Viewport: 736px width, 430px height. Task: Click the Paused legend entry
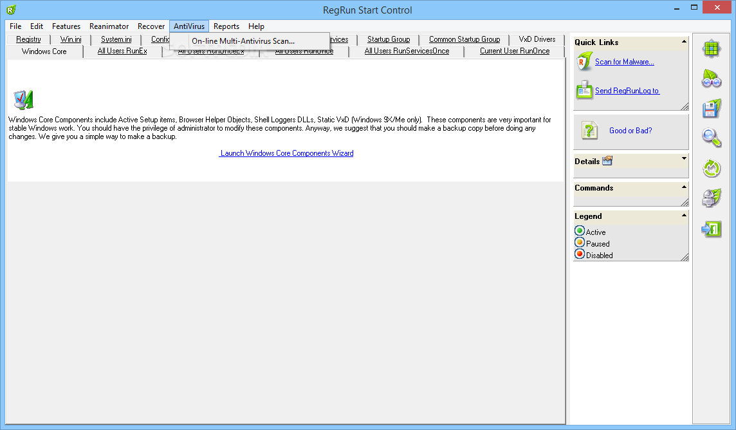[x=593, y=243]
